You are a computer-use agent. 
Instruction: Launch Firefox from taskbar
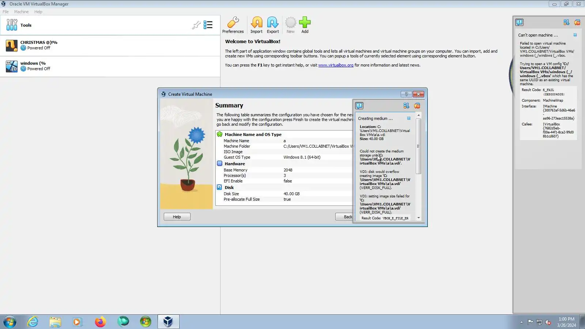(100, 322)
